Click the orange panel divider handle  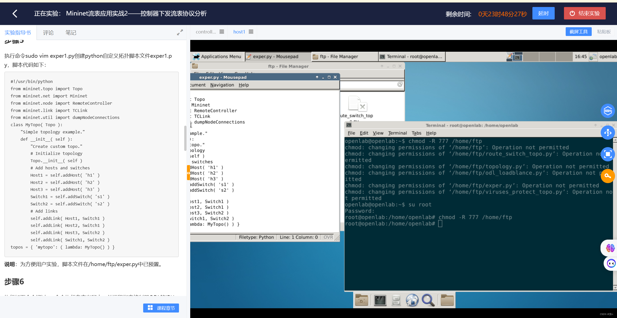[x=188, y=172]
